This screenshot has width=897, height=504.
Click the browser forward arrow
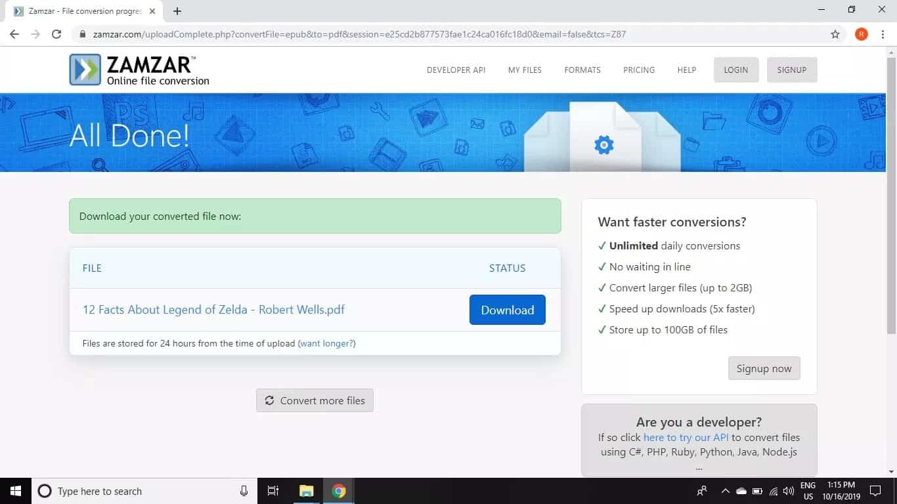pos(35,34)
